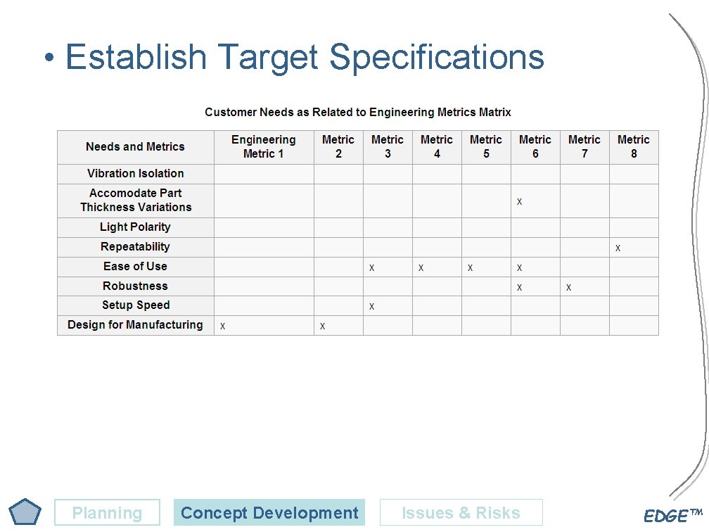Click the Design for Manufacturing row label
The width and height of the screenshot is (709, 532).
[134, 324]
